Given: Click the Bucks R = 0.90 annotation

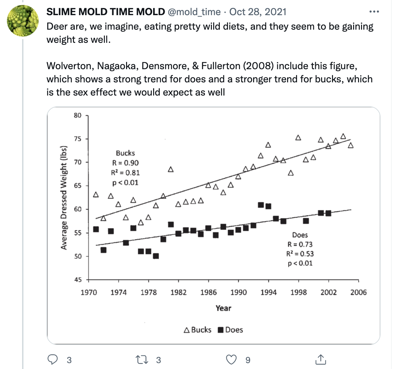Looking at the screenshot, I should click(x=125, y=163).
